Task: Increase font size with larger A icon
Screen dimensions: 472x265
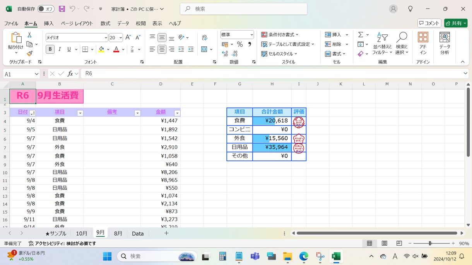Action: tap(128, 37)
